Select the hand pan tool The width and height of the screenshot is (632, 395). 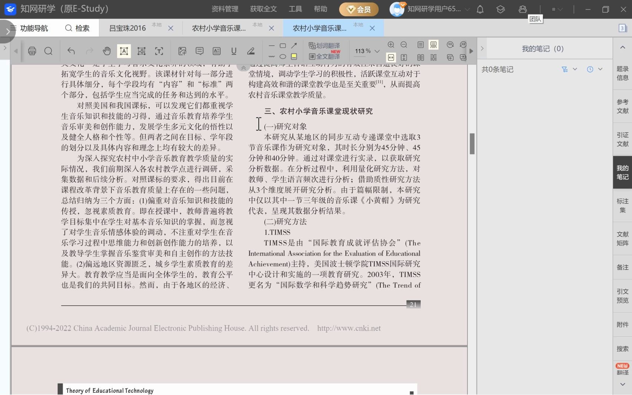(x=107, y=51)
